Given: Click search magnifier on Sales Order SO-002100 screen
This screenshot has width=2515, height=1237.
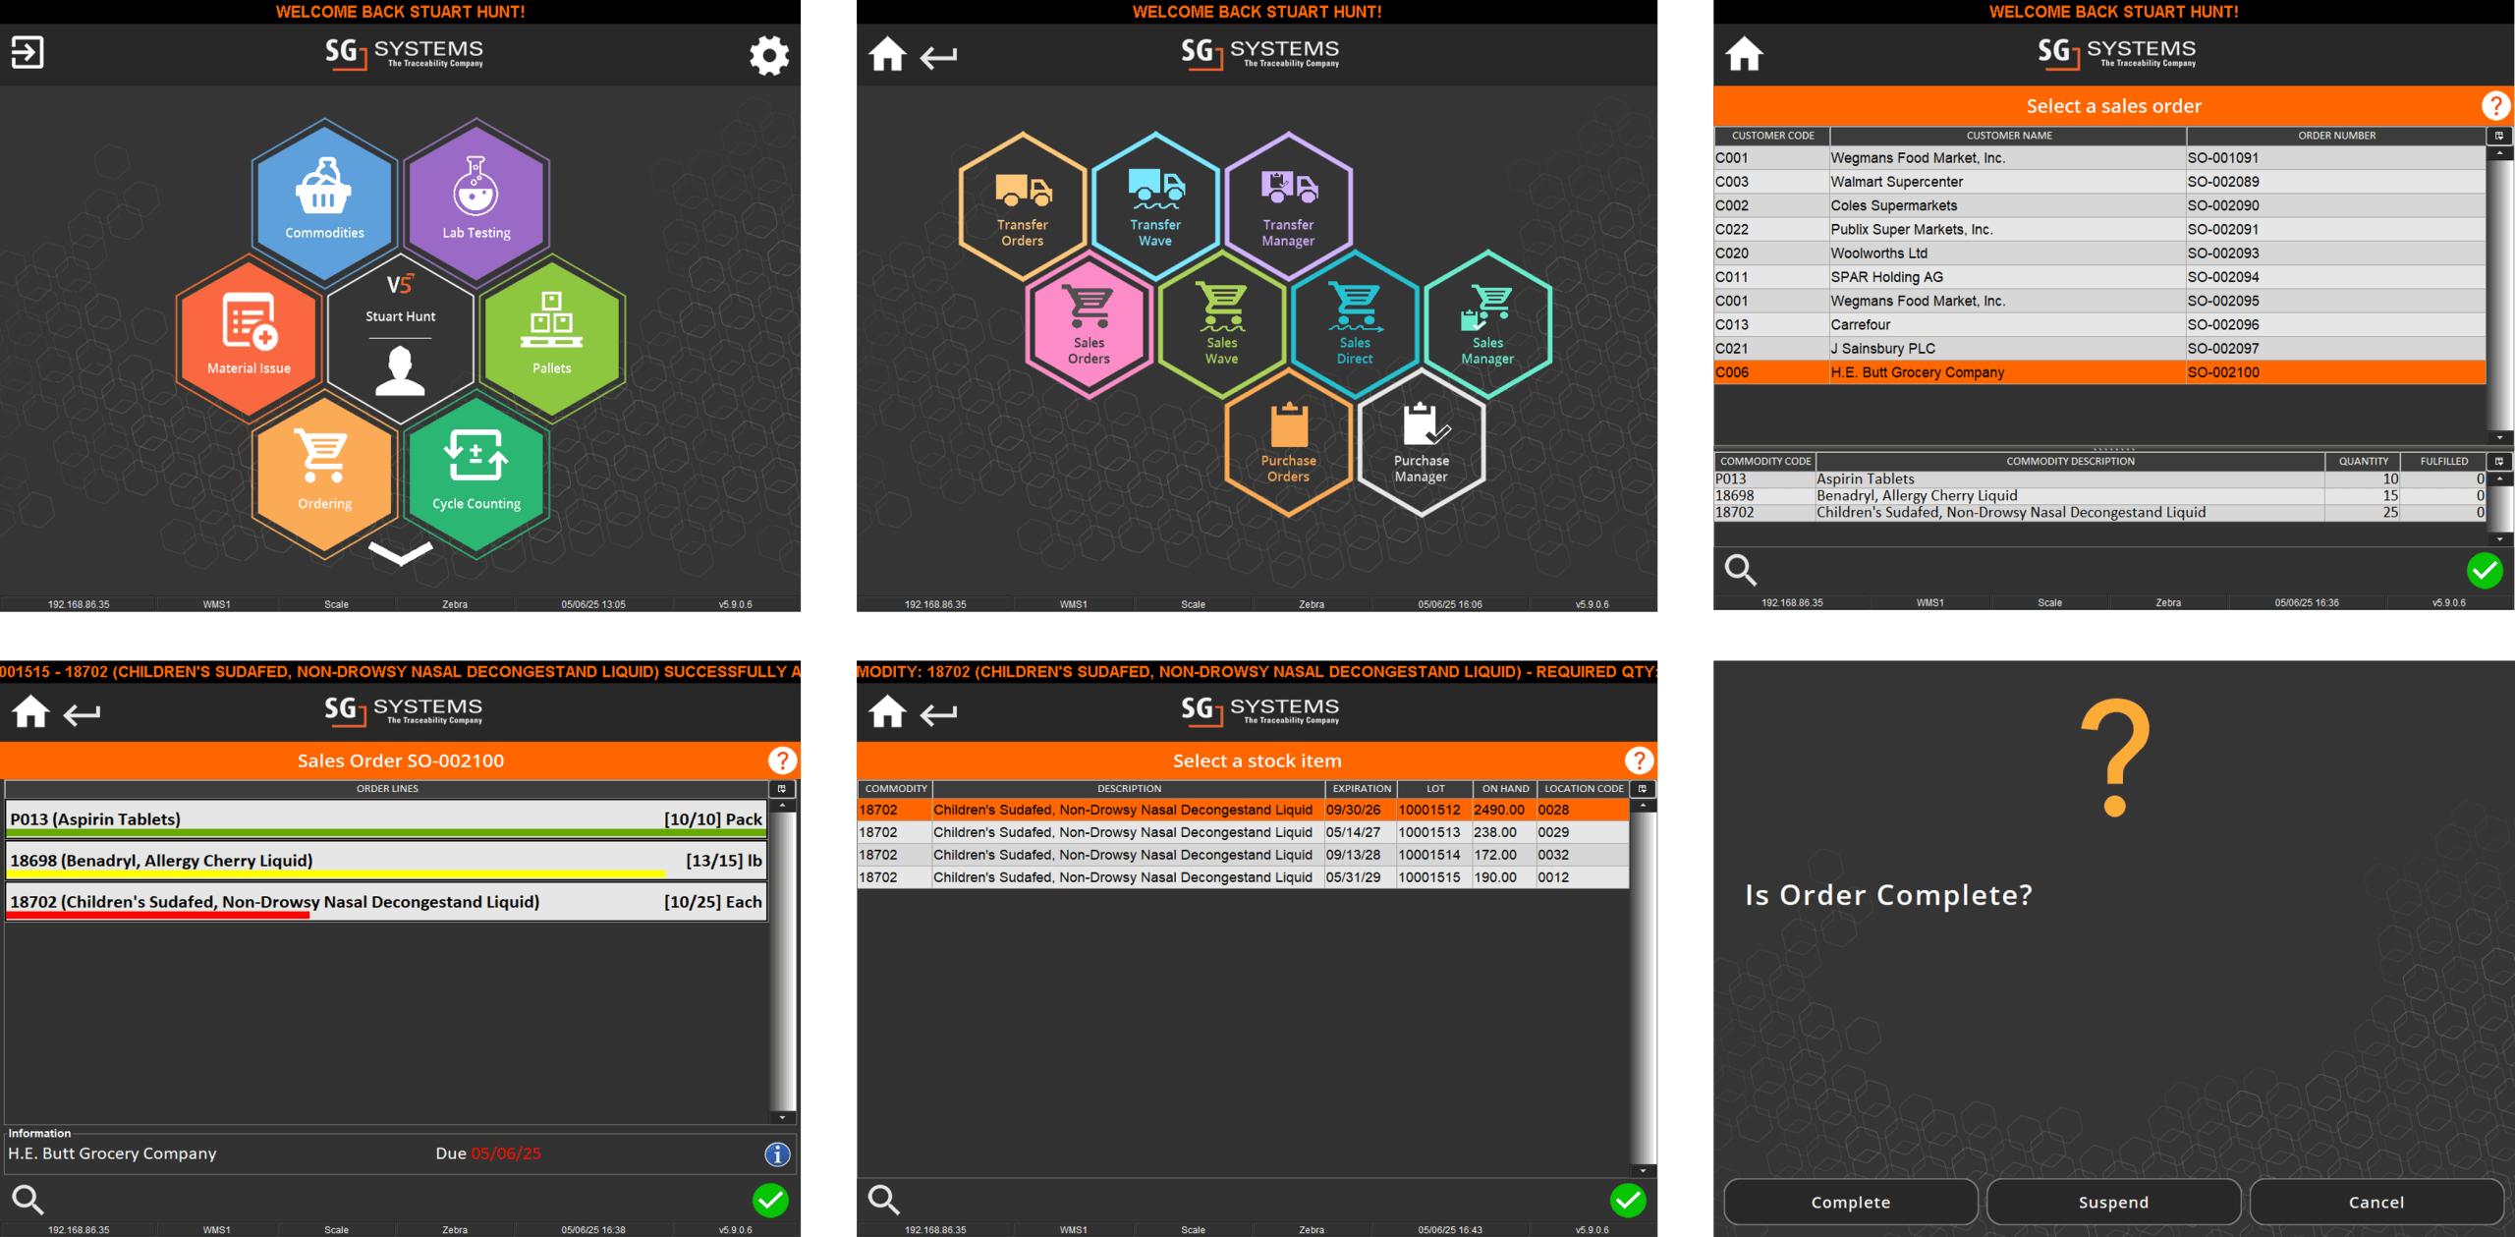Looking at the screenshot, I should pyautogui.click(x=28, y=1200).
